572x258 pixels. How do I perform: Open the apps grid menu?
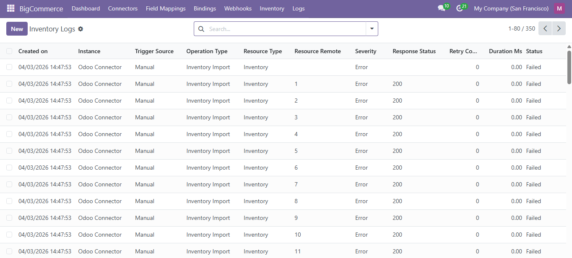coord(10,8)
